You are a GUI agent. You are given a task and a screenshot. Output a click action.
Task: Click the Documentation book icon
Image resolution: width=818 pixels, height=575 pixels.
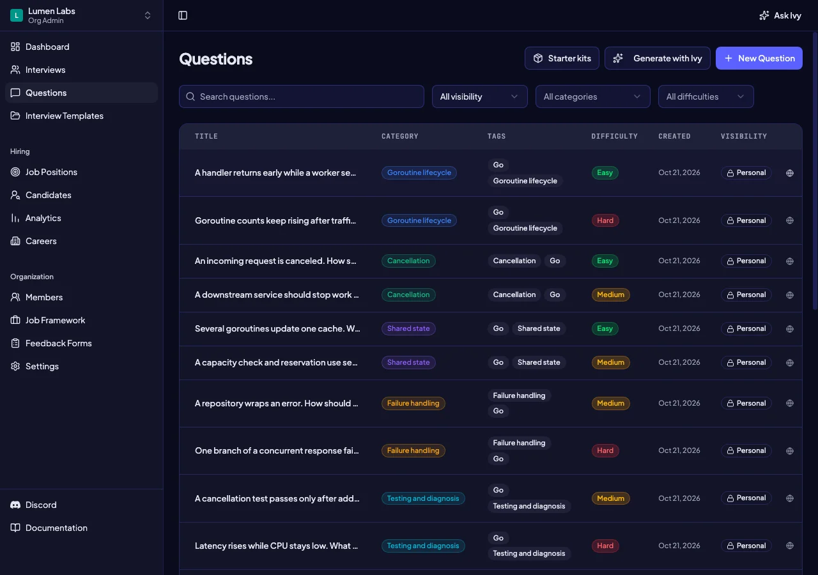tap(15, 528)
